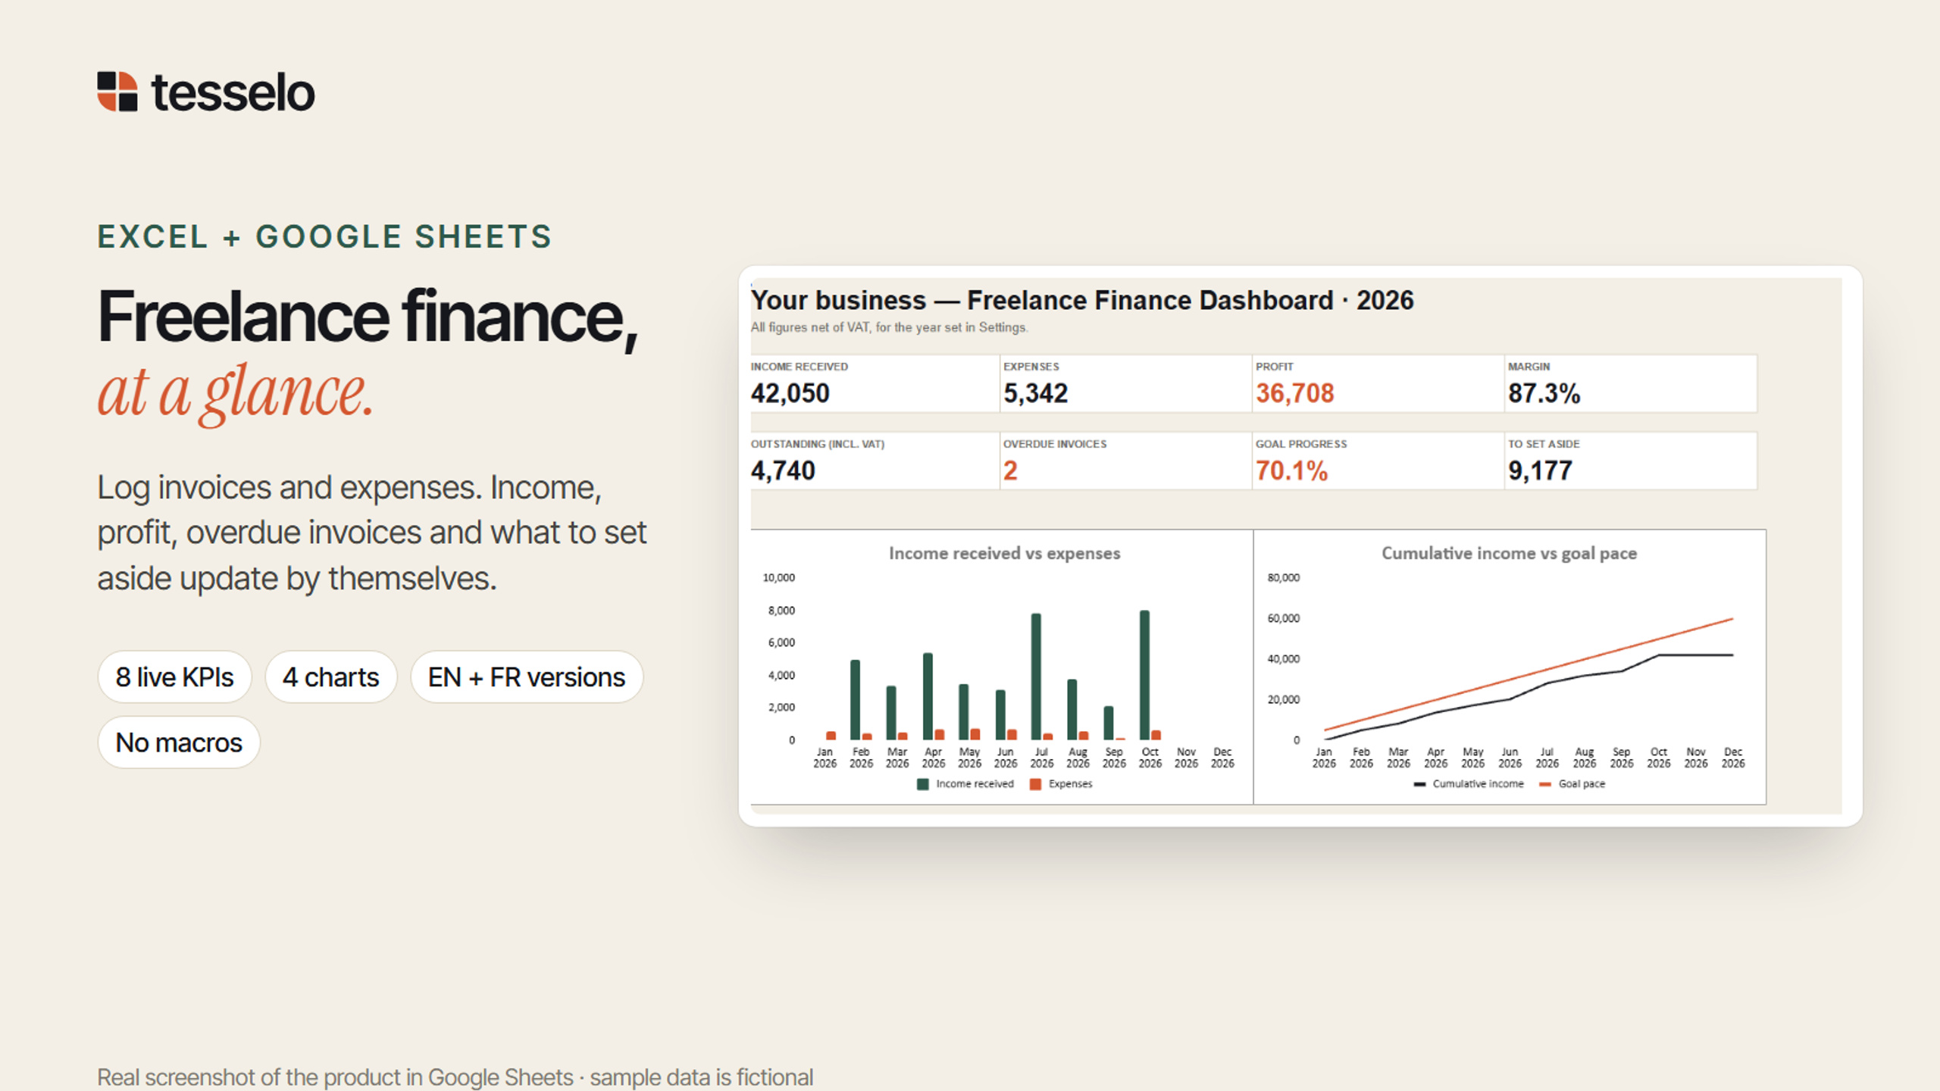
Task: Click the 'GOAL PROGRESS' KPI label
Action: [x=1301, y=444]
